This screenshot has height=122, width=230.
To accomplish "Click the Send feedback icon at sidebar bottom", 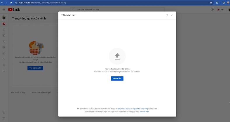I will coord(4,118).
